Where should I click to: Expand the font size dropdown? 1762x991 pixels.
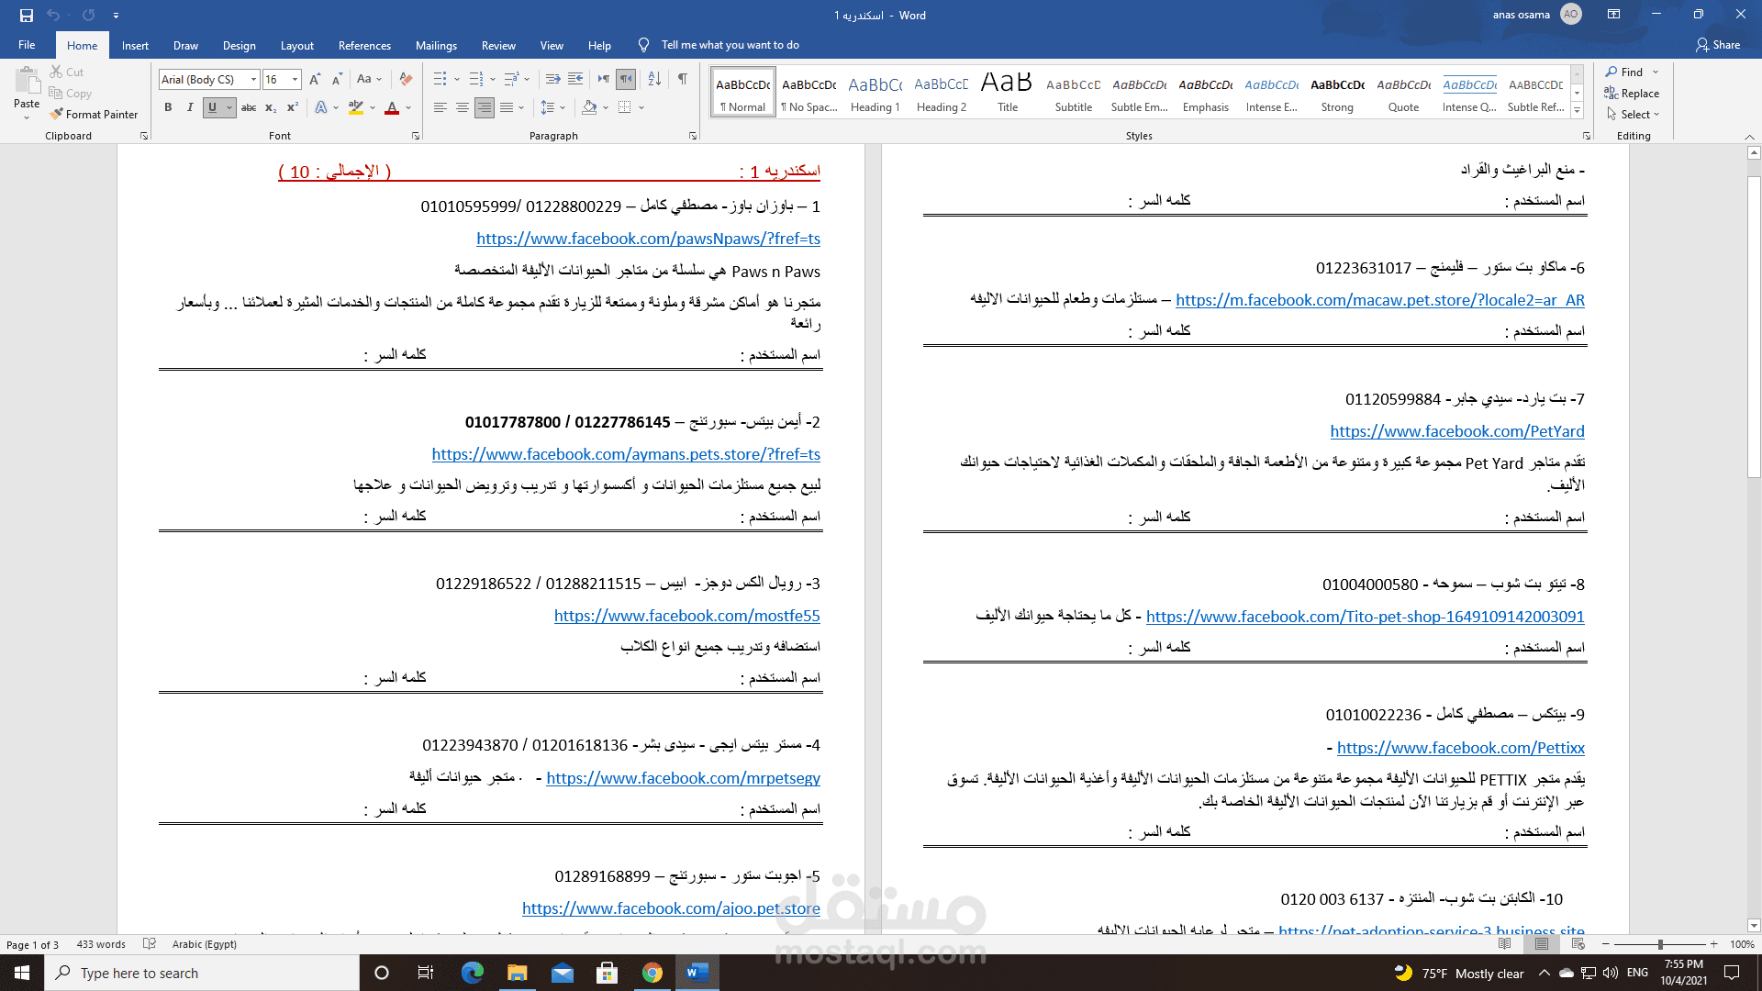click(295, 80)
